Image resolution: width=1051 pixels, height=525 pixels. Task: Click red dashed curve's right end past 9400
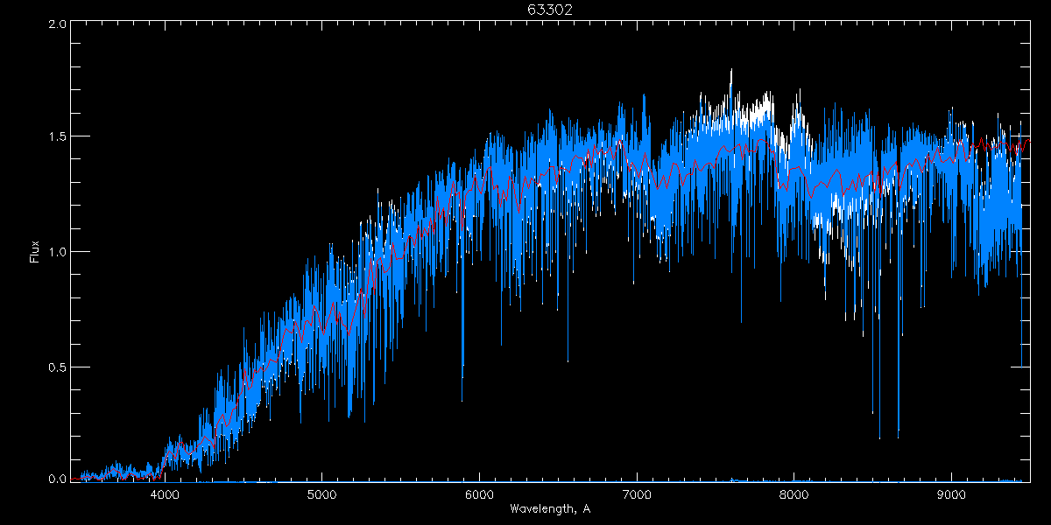[x=1028, y=141]
